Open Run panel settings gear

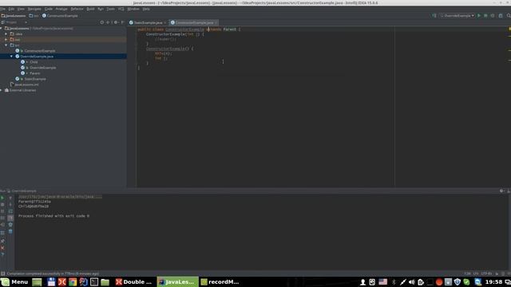(x=501, y=191)
